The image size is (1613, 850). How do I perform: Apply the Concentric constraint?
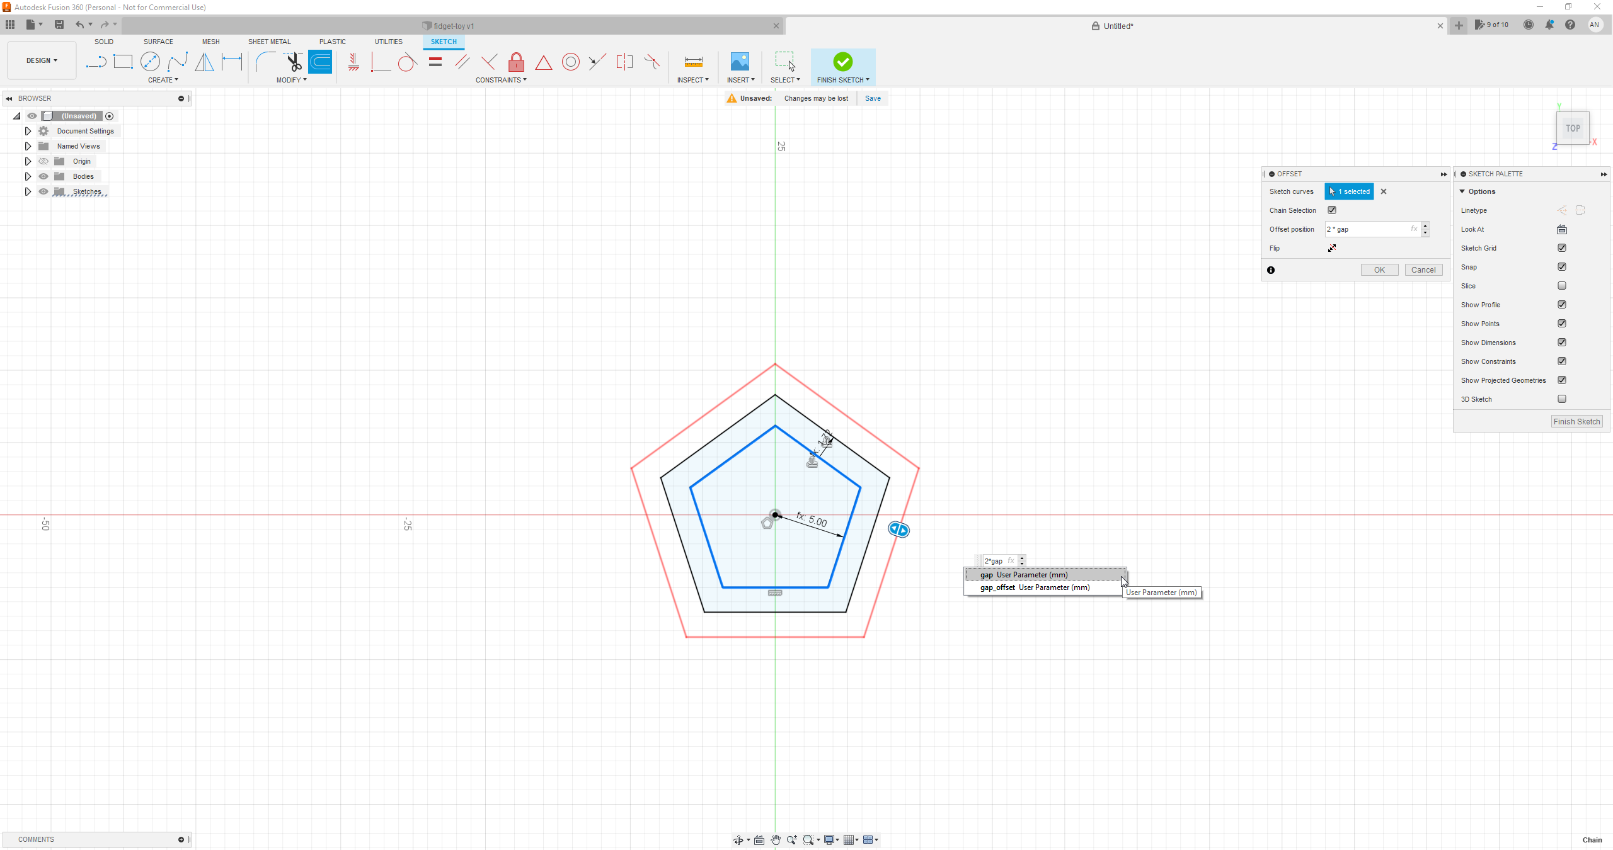pos(570,62)
